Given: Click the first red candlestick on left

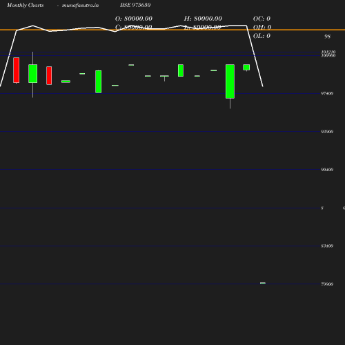Looking at the screenshot, I should point(17,70).
